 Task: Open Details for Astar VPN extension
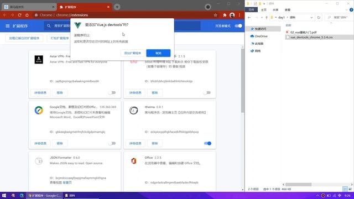point(40,93)
